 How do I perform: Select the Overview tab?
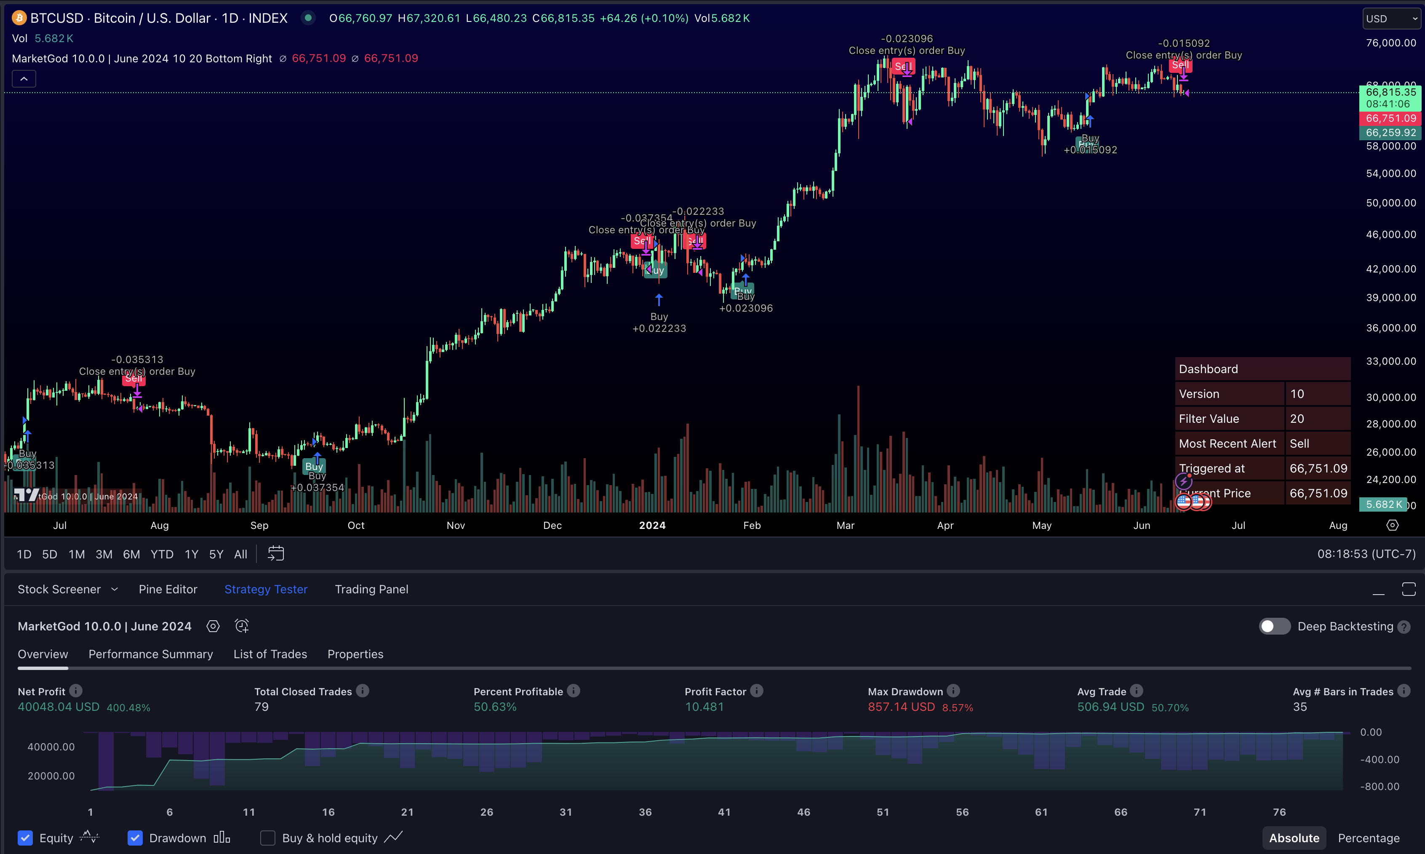(x=43, y=654)
